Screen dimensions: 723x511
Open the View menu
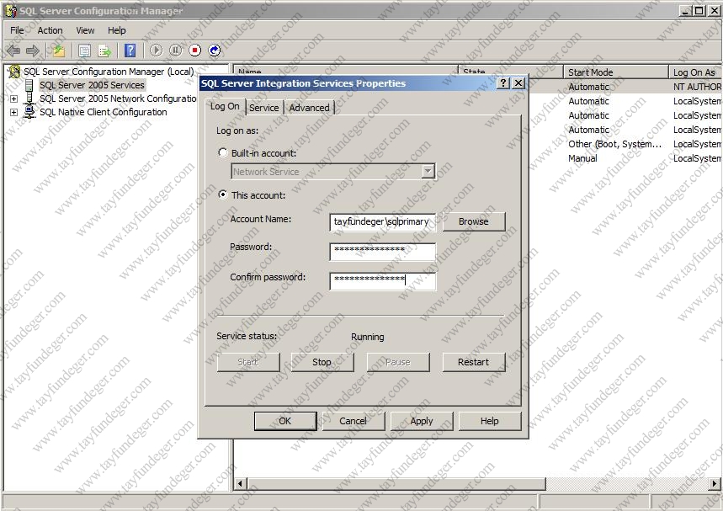85,30
